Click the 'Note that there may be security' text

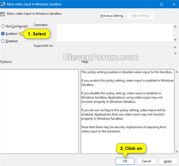click(x=124, y=129)
